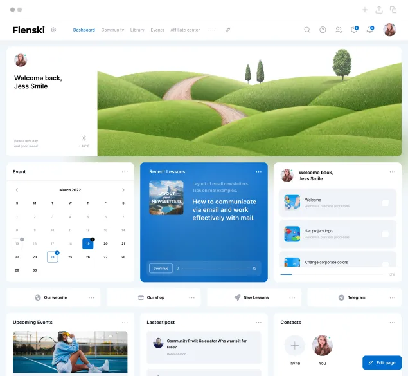
Task: Click the settings gear beside Flenski logo
Action: [53, 30]
